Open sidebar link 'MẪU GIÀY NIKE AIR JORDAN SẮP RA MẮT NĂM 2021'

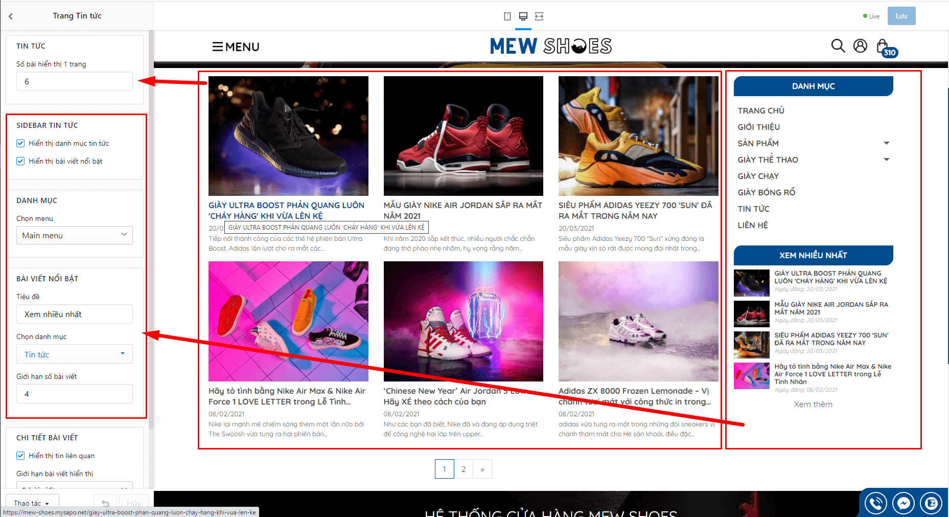(x=831, y=308)
